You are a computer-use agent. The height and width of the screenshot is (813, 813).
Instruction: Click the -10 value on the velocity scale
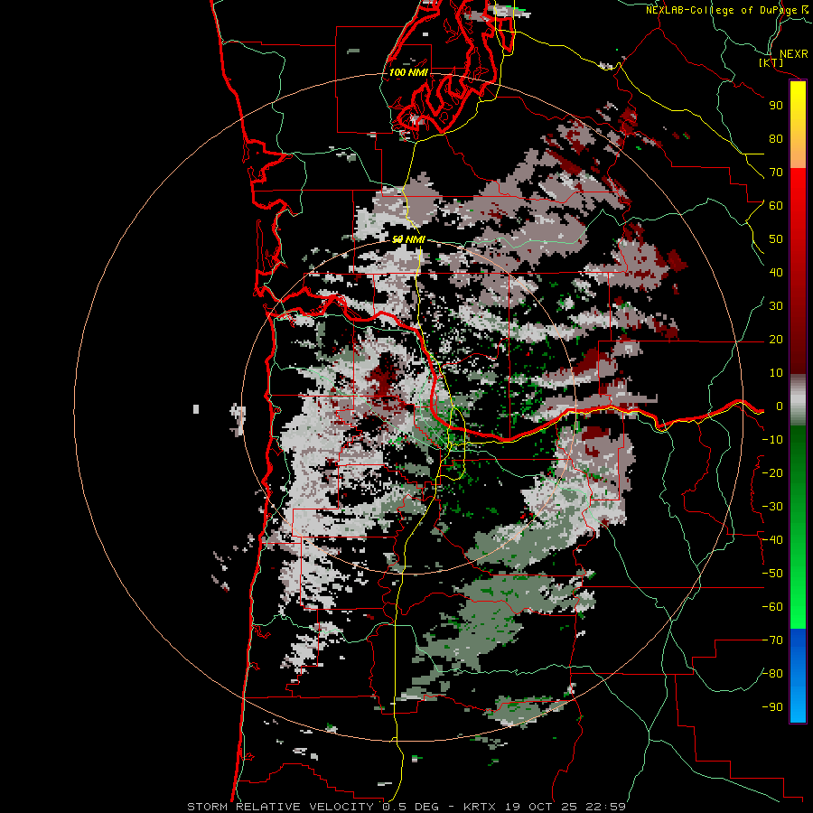coord(772,440)
